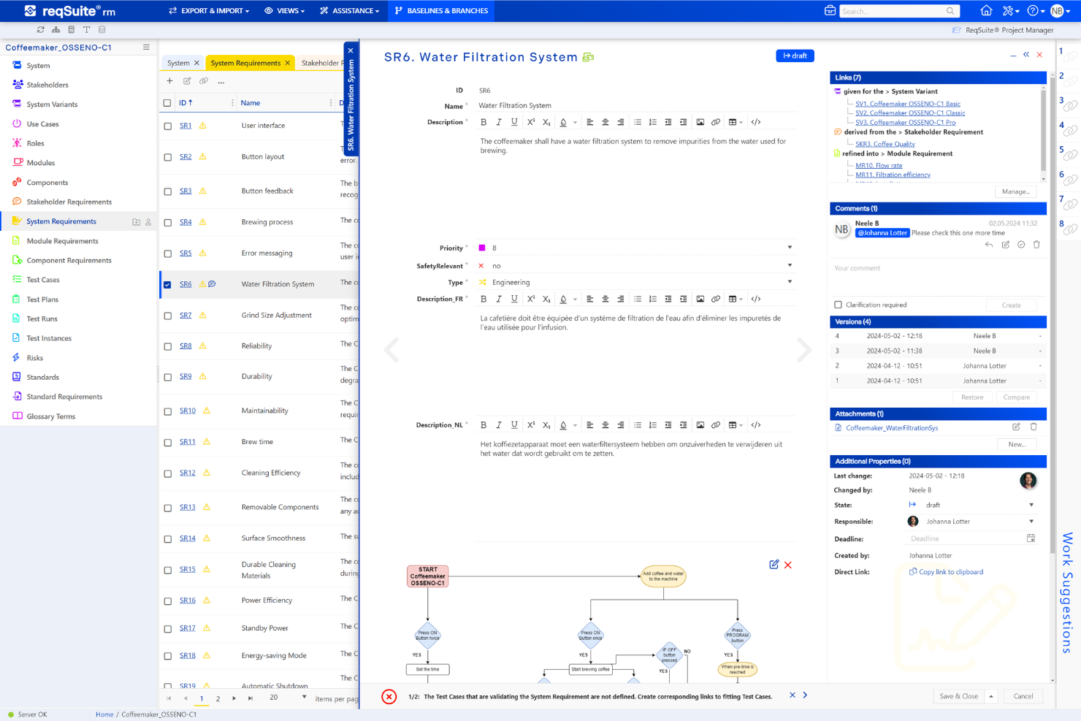Go to next requirement with right arrow

click(804, 350)
